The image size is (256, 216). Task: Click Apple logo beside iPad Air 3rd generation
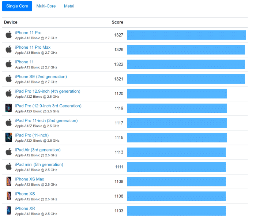click(x=9, y=152)
